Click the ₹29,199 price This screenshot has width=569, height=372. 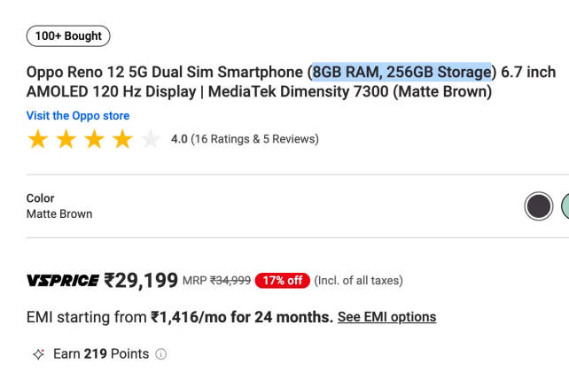142,281
